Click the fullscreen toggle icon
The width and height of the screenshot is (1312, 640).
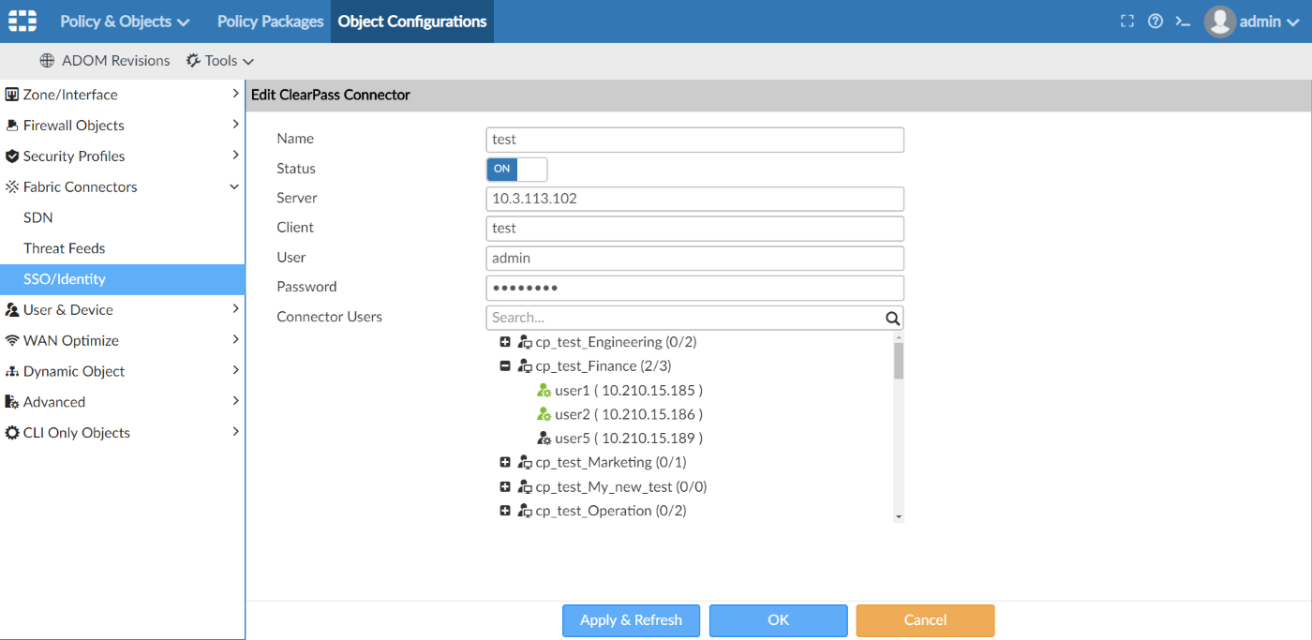(x=1127, y=22)
